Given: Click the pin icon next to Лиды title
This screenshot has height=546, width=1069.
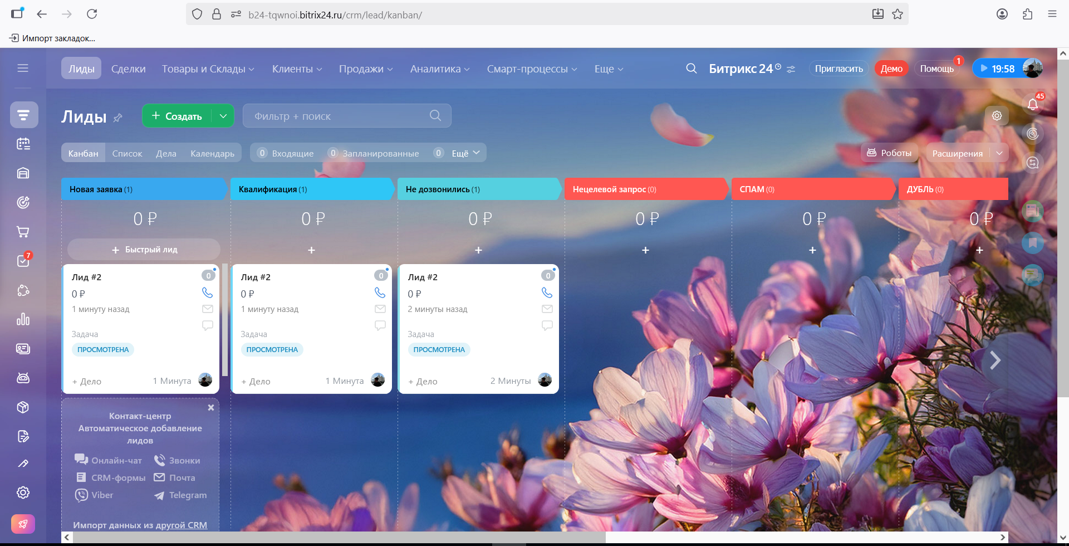Looking at the screenshot, I should [x=117, y=118].
